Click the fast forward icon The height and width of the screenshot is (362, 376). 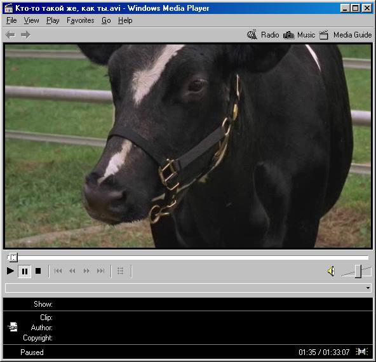[x=86, y=271]
